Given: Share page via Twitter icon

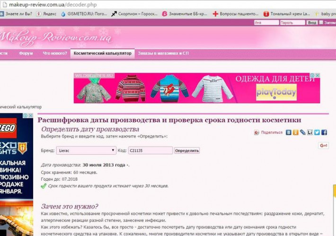Looking at the screenshot, I should tap(317, 132).
